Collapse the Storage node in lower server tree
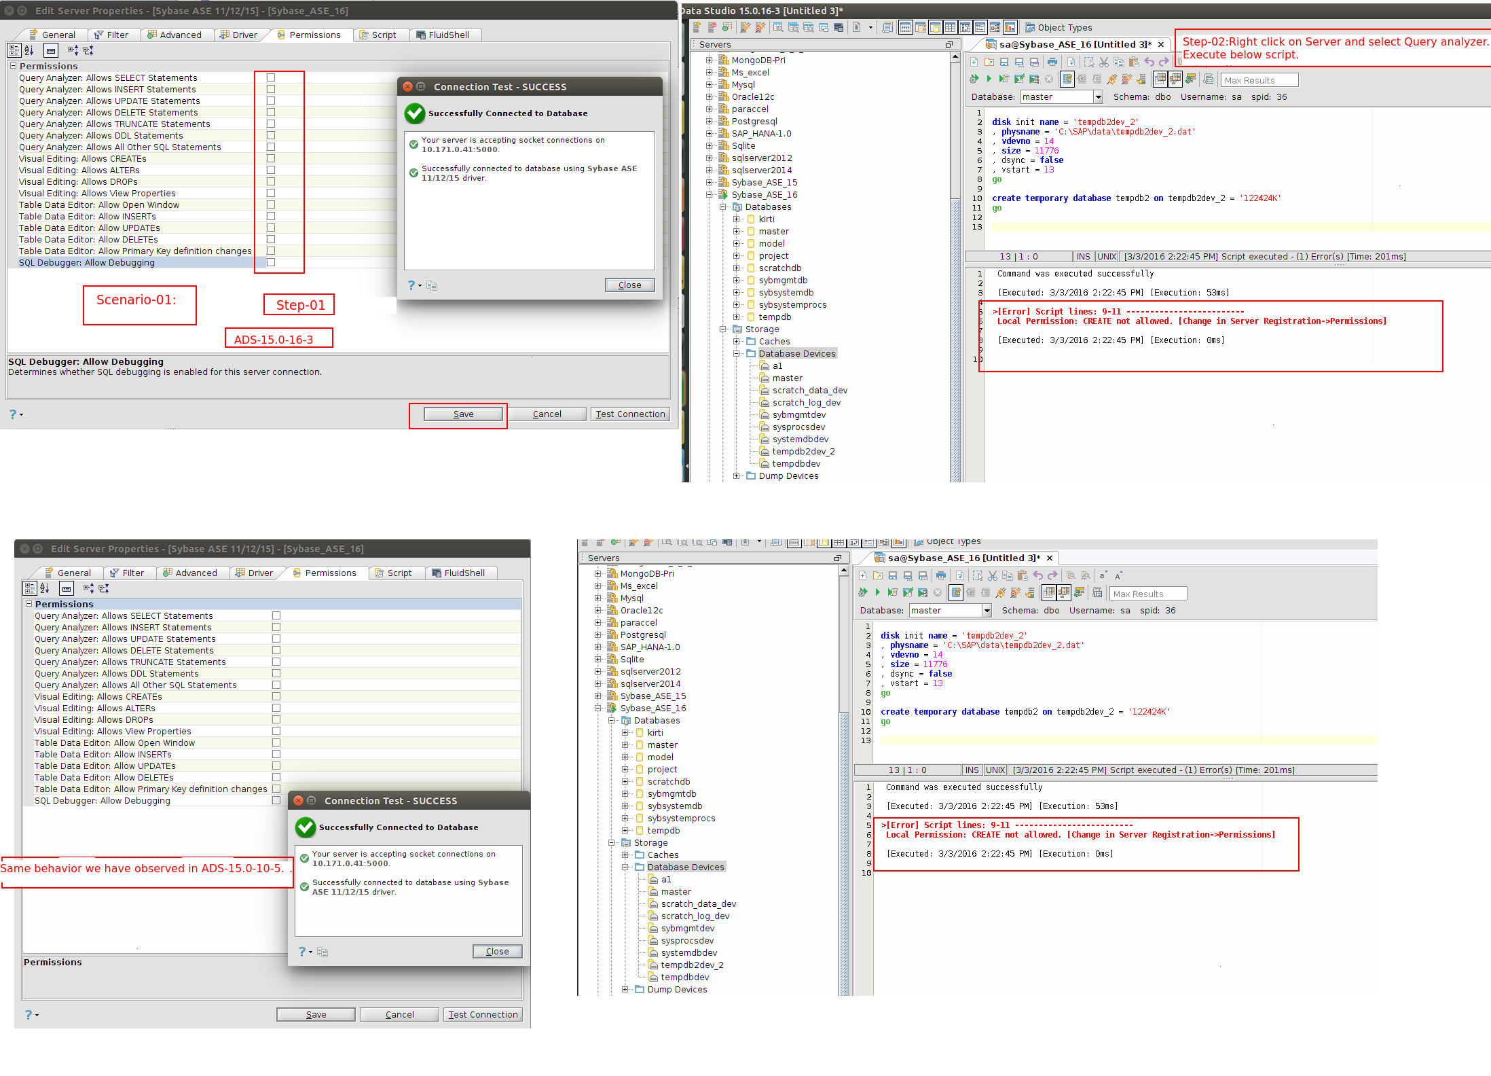Screen dimensions: 1491x1076 tap(611, 842)
